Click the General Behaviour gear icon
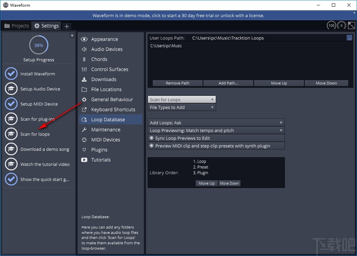This screenshot has width=357, height=256. (x=84, y=100)
